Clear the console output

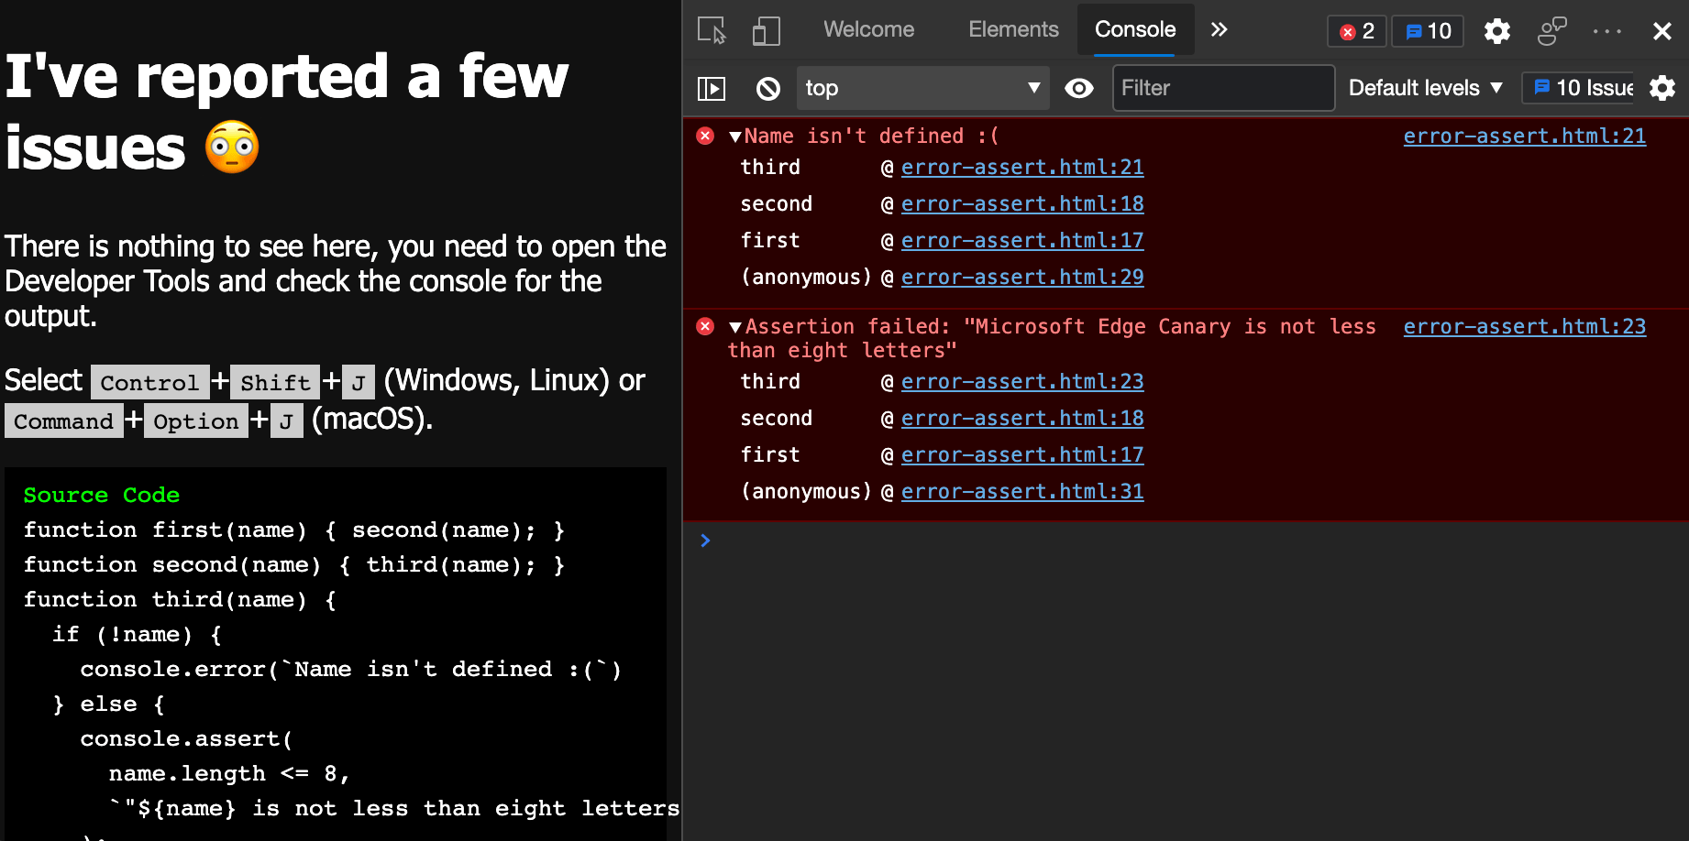click(x=767, y=88)
